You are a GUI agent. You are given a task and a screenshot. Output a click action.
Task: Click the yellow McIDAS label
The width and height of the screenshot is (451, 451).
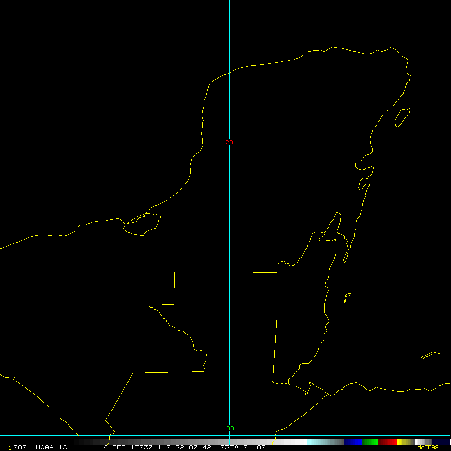click(428, 447)
